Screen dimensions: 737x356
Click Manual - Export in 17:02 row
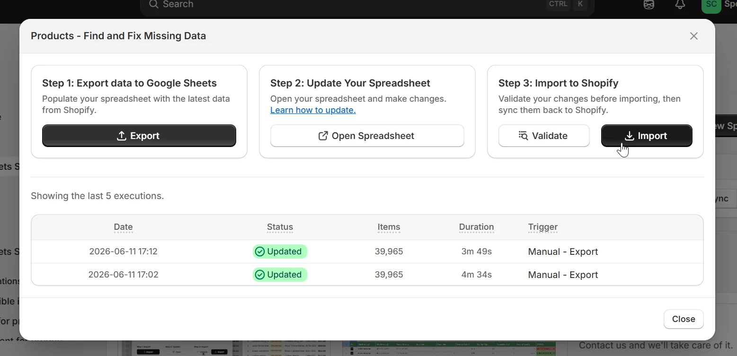tap(563, 275)
